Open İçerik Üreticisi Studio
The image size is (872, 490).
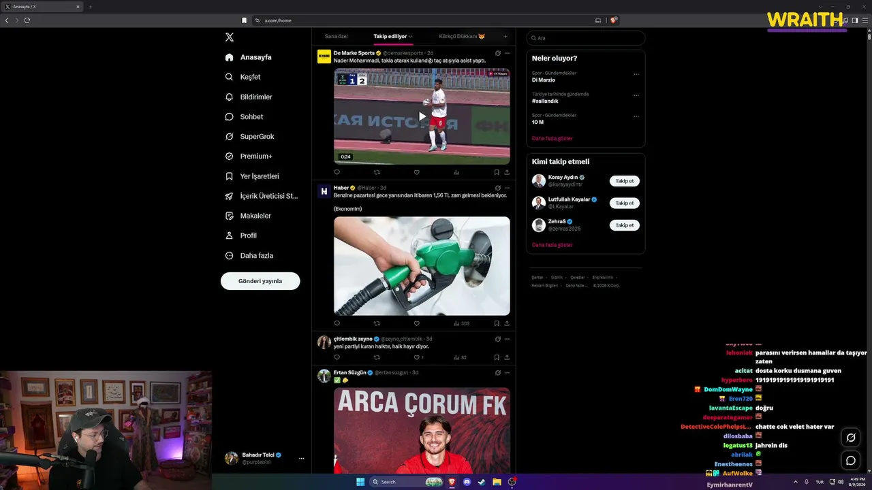262,196
